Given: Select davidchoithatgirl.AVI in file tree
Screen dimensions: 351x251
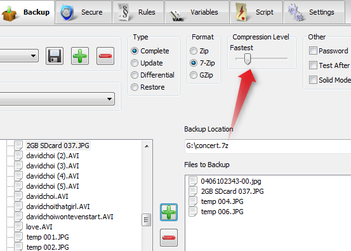Looking at the screenshot, I should (x=58, y=207).
